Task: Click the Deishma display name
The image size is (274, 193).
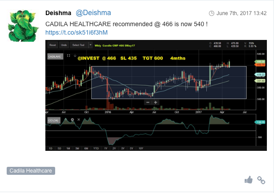Action: point(58,13)
